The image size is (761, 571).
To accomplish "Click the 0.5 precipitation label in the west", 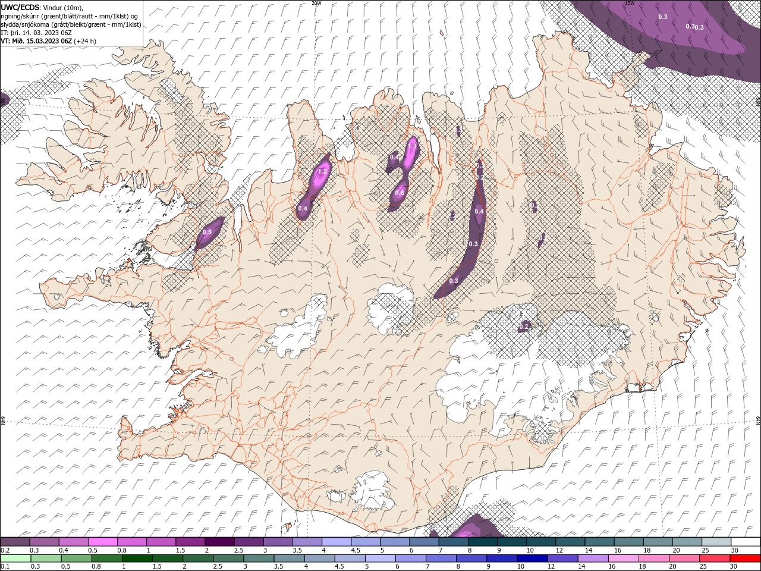I will tap(207, 232).
